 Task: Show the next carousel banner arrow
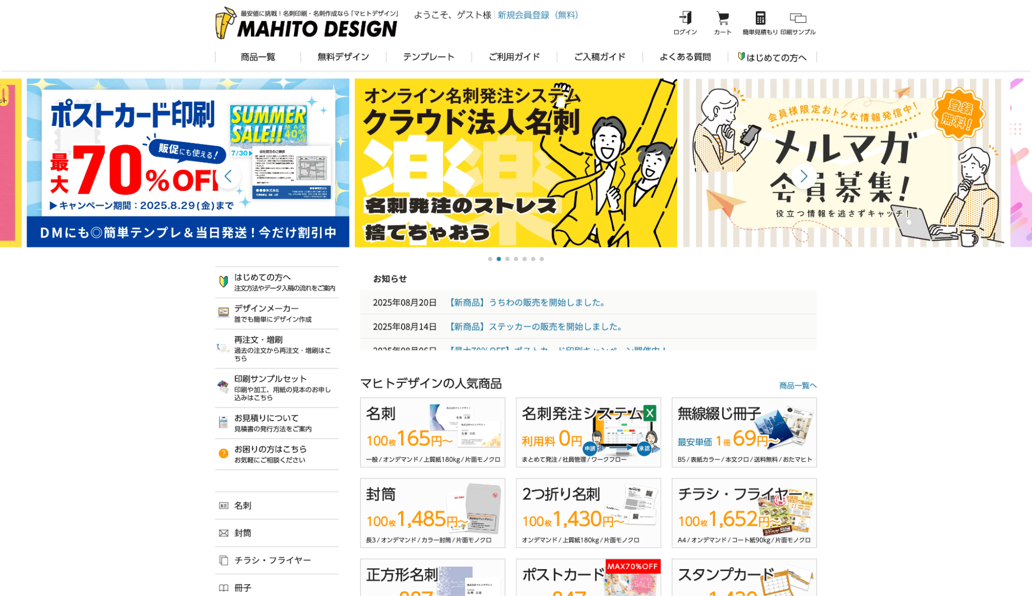pyautogui.click(x=803, y=176)
